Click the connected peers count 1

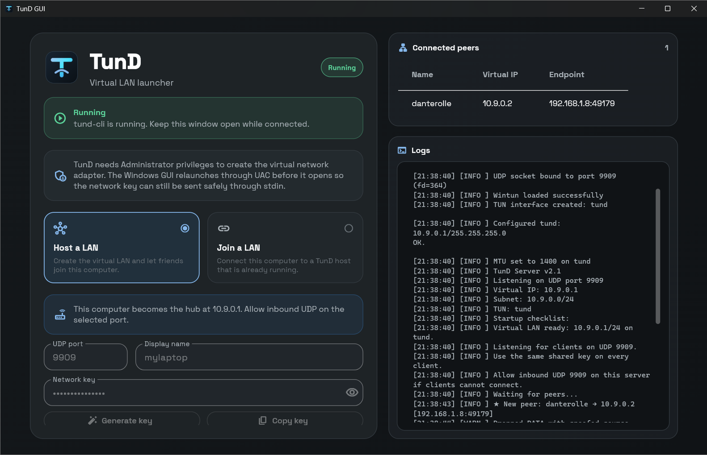(x=666, y=48)
